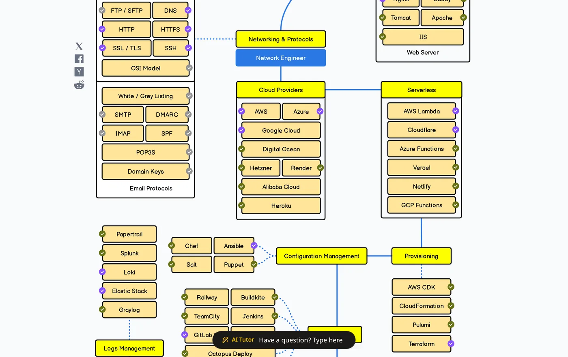Open the SMTP node
Image resolution: width=568 pixels, height=357 pixels.
123,115
